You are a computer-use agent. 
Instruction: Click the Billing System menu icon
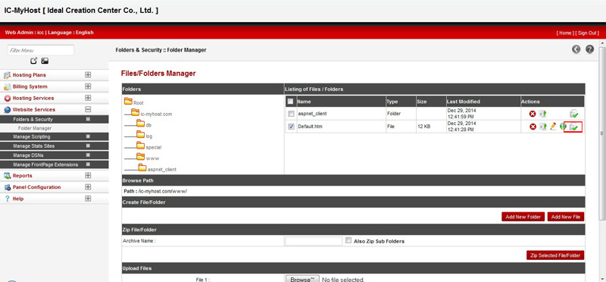(7, 86)
